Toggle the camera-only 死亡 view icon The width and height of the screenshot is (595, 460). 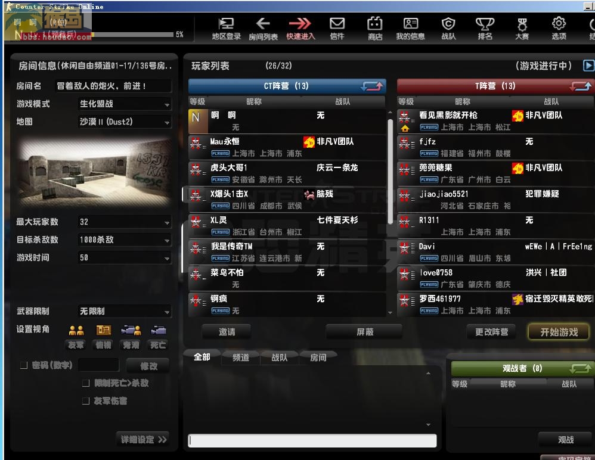(x=158, y=331)
